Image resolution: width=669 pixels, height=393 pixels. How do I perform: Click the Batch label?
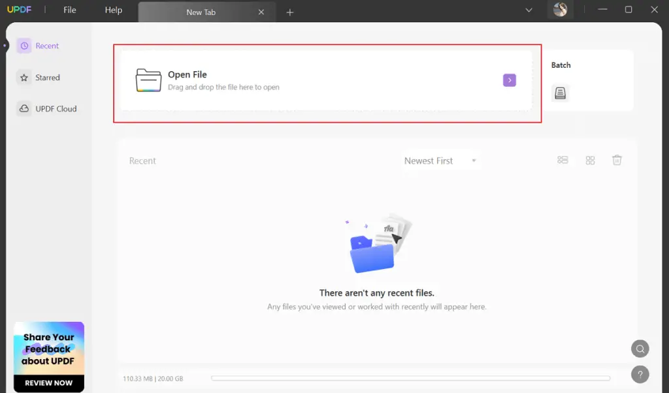(561, 65)
